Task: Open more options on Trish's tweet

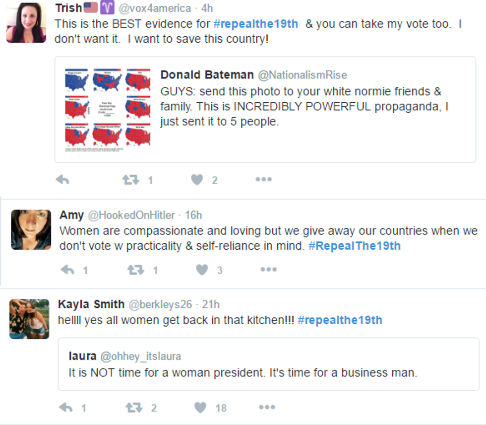Action: click(x=263, y=180)
